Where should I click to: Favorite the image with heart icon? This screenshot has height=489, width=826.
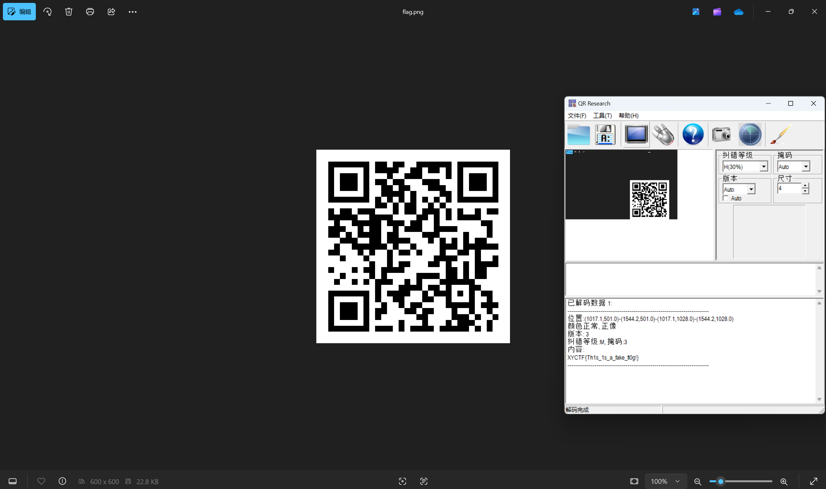(x=41, y=482)
